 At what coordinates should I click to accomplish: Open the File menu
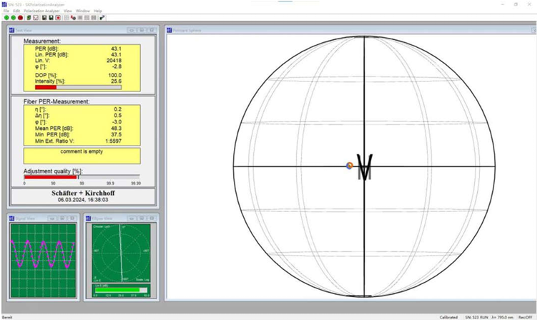pyautogui.click(x=6, y=11)
